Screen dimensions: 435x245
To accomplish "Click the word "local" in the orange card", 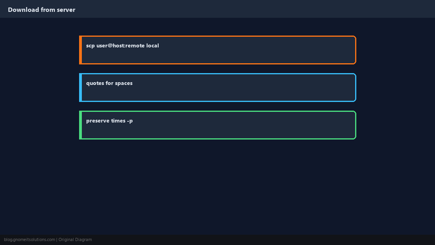I will pos(153,46).
